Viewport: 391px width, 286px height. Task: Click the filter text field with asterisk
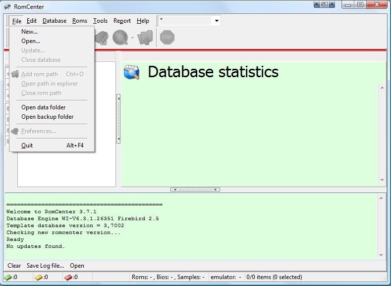click(x=185, y=21)
